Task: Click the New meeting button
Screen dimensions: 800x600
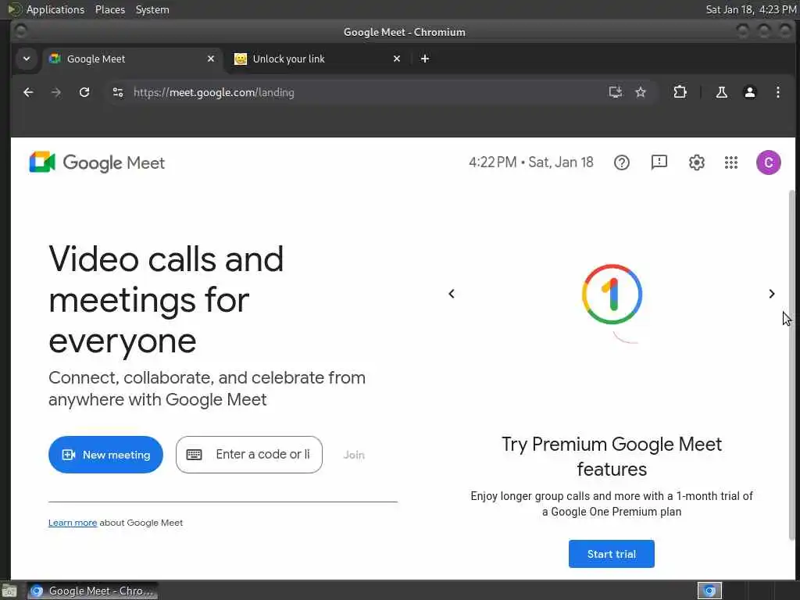Action: pos(105,455)
